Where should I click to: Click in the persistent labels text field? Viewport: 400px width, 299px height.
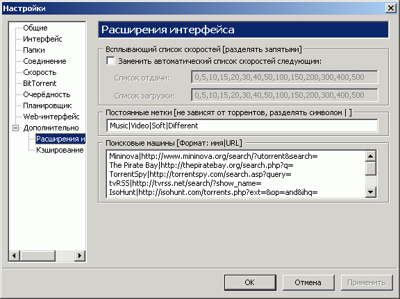tap(242, 126)
